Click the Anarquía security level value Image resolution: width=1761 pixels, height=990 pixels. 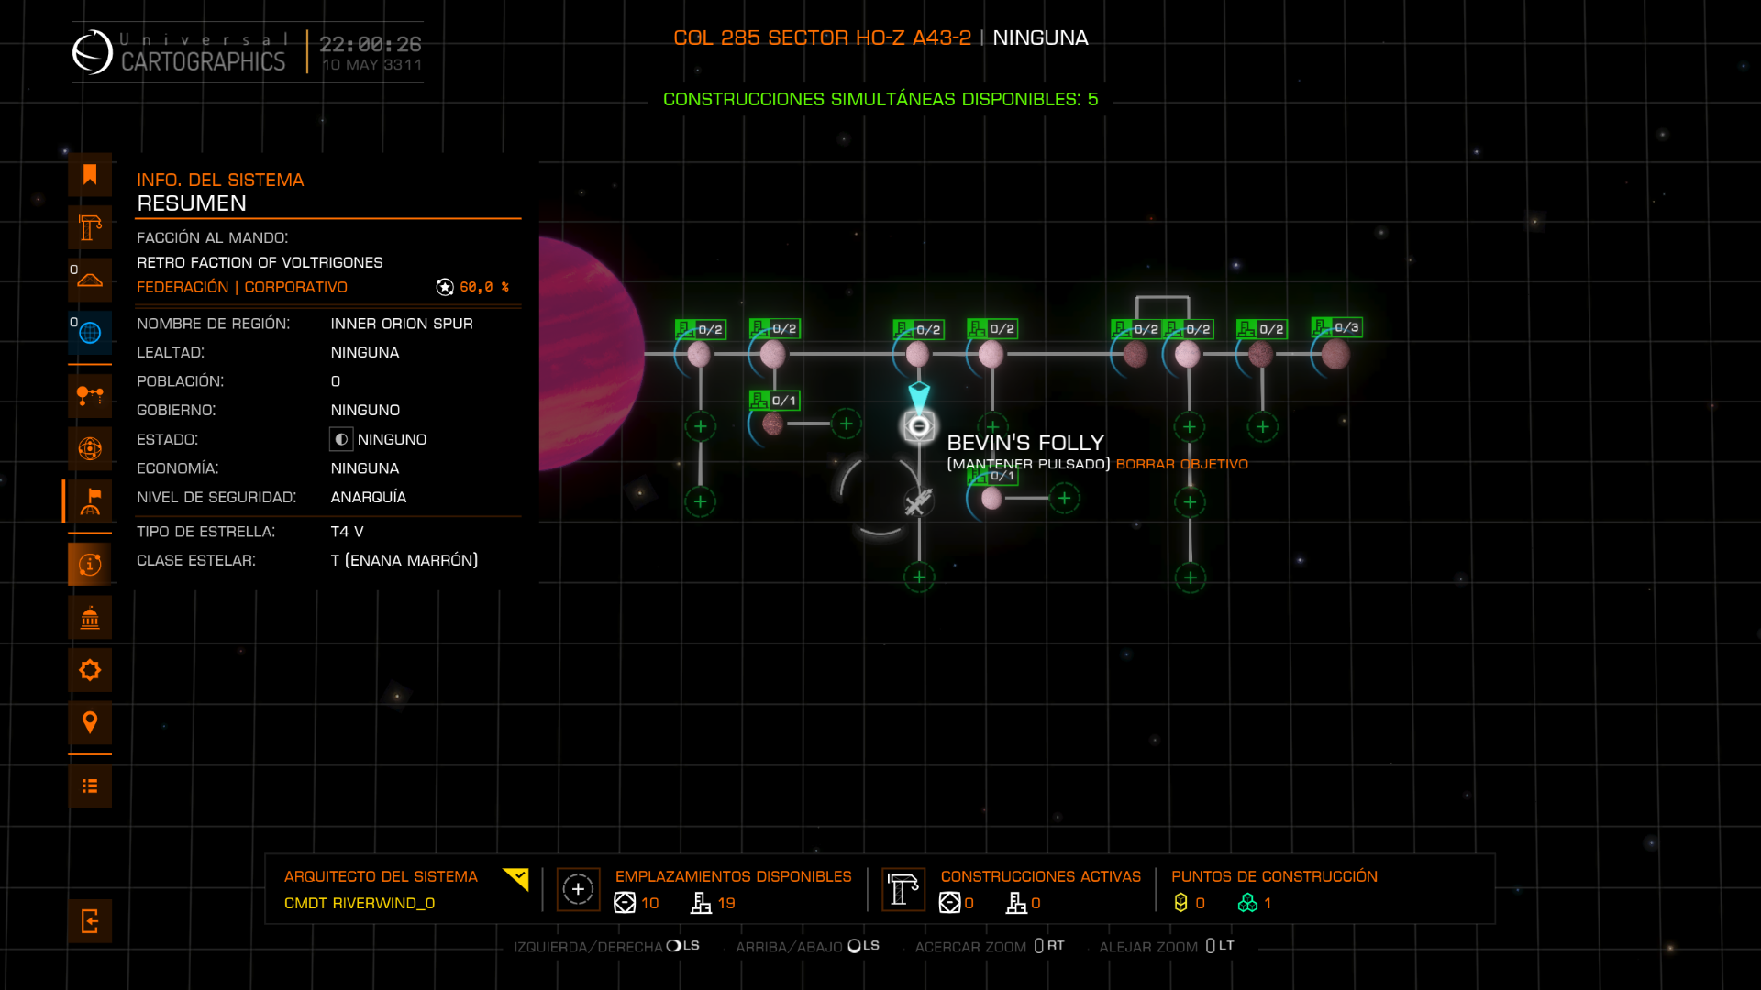pyautogui.click(x=369, y=497)
